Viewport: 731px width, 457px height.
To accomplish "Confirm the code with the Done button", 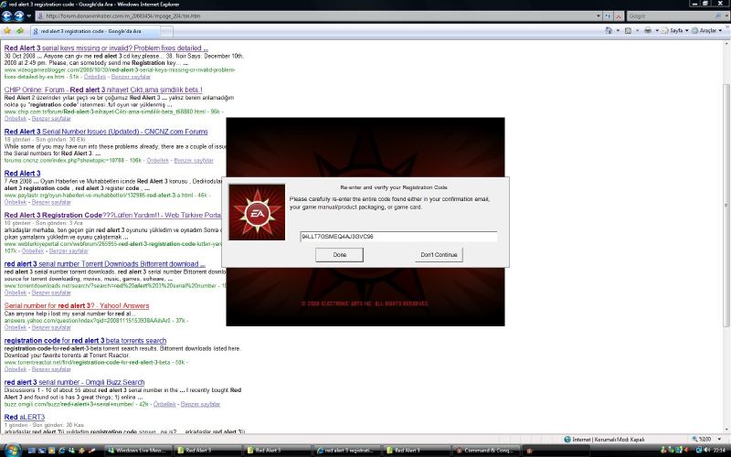I will [x=339, y=255].
